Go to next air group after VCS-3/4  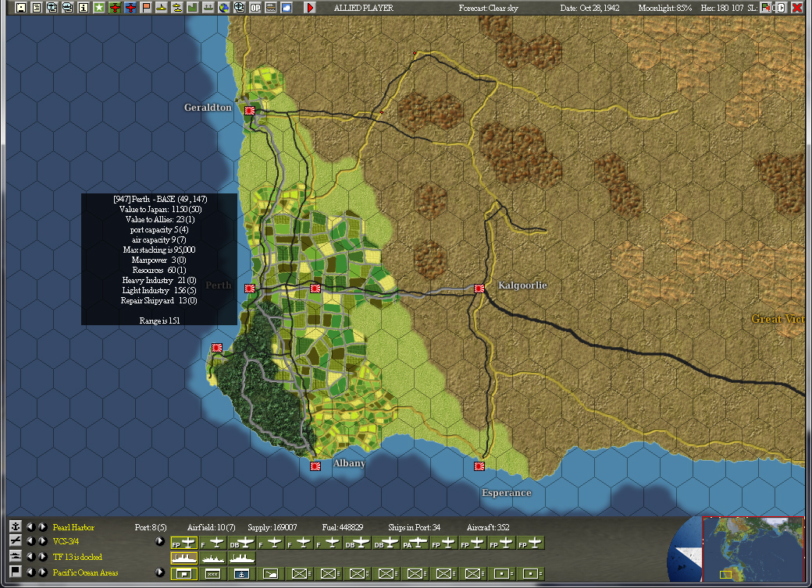point(43,541)
